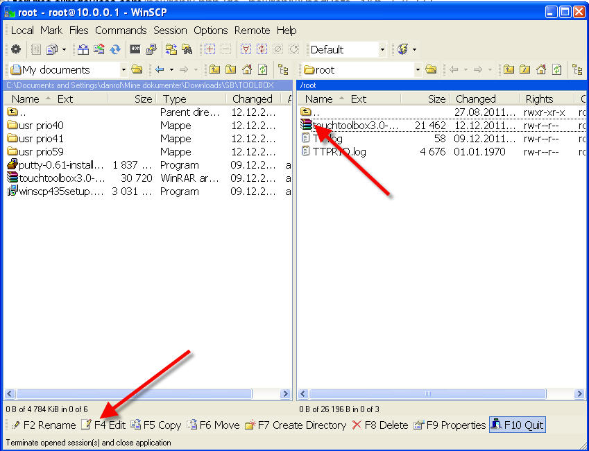Open dropdown arrow next to lightning session icon
This screenshot has width=589, height=451.
coord(414,49)
